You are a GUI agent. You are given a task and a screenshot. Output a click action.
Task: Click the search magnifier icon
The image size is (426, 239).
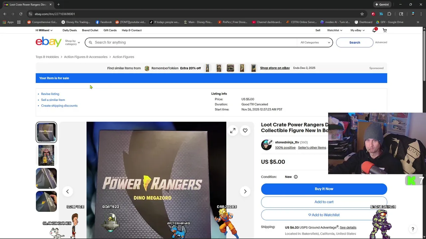click(90, 42)
